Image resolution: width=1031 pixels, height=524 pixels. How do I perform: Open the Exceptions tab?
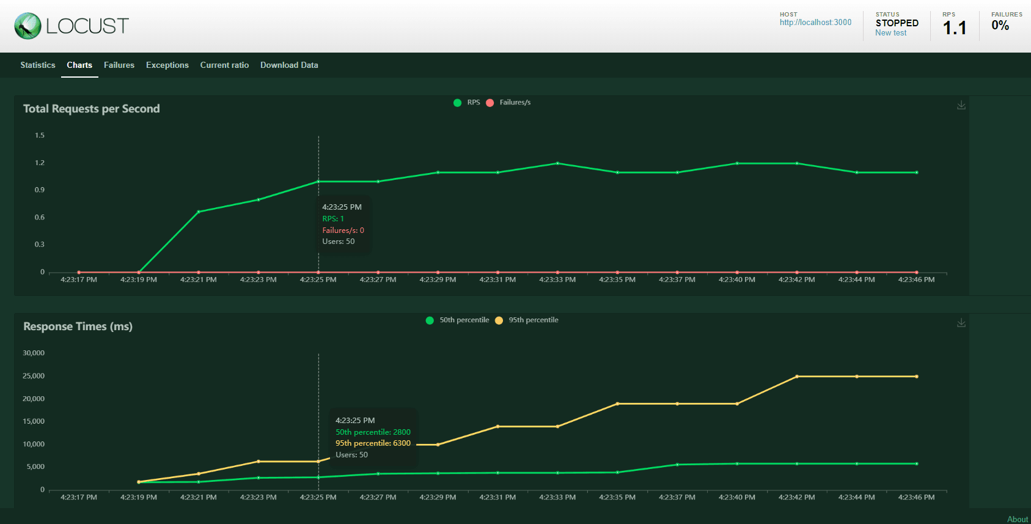[167, 65]
